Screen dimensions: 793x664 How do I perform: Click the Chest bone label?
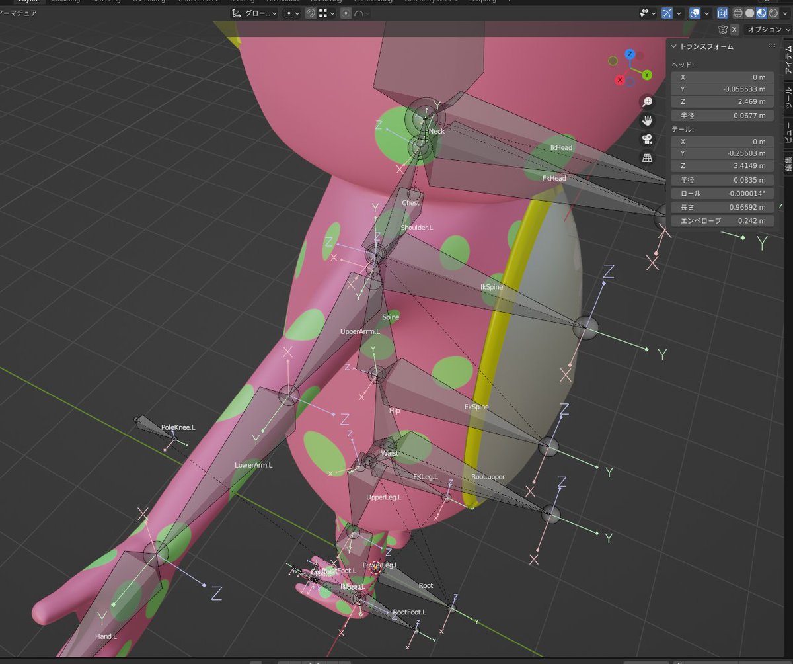click(410, 203)
